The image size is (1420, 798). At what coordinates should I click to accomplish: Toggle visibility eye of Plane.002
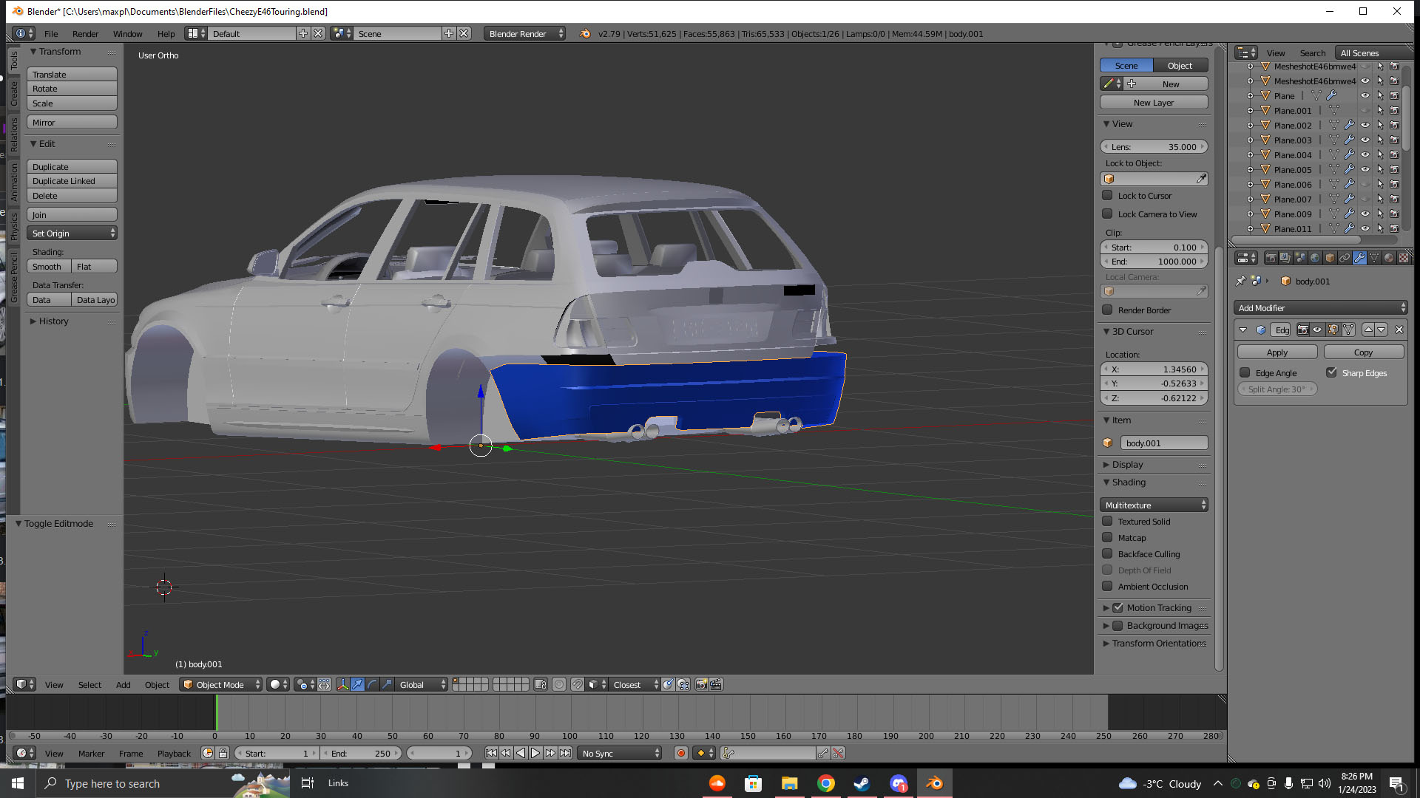coord(1365,125)
